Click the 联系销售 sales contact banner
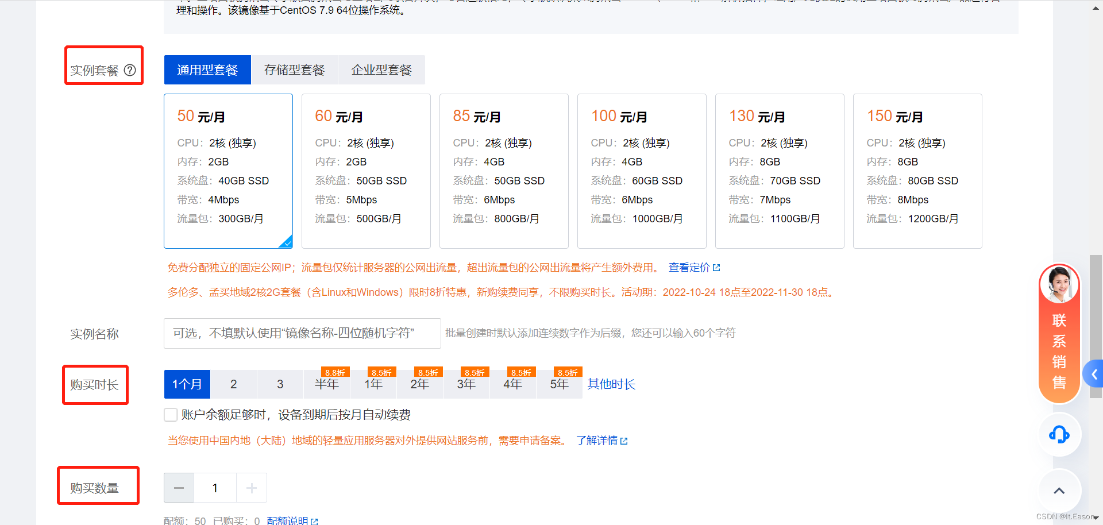The image size is (1103, 525). click(x=1059, y=334)
